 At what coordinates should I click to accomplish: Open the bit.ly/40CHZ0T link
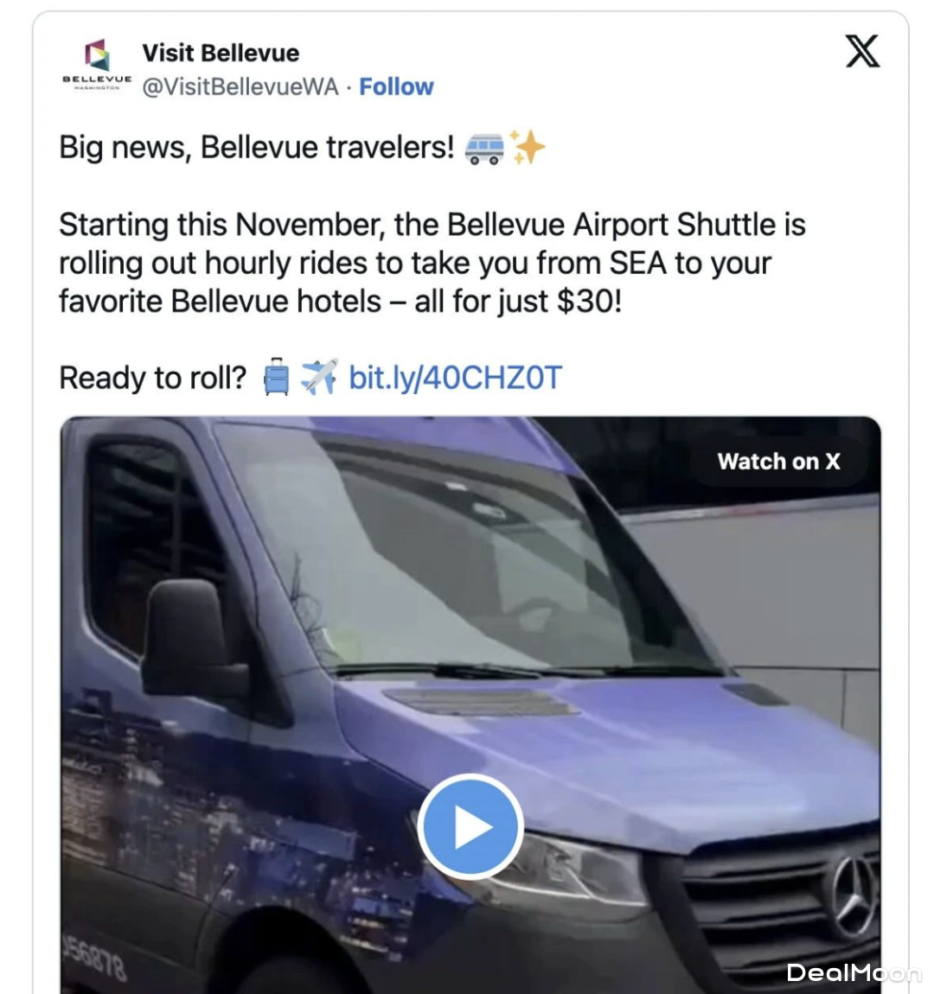click(x=455, y=378)
